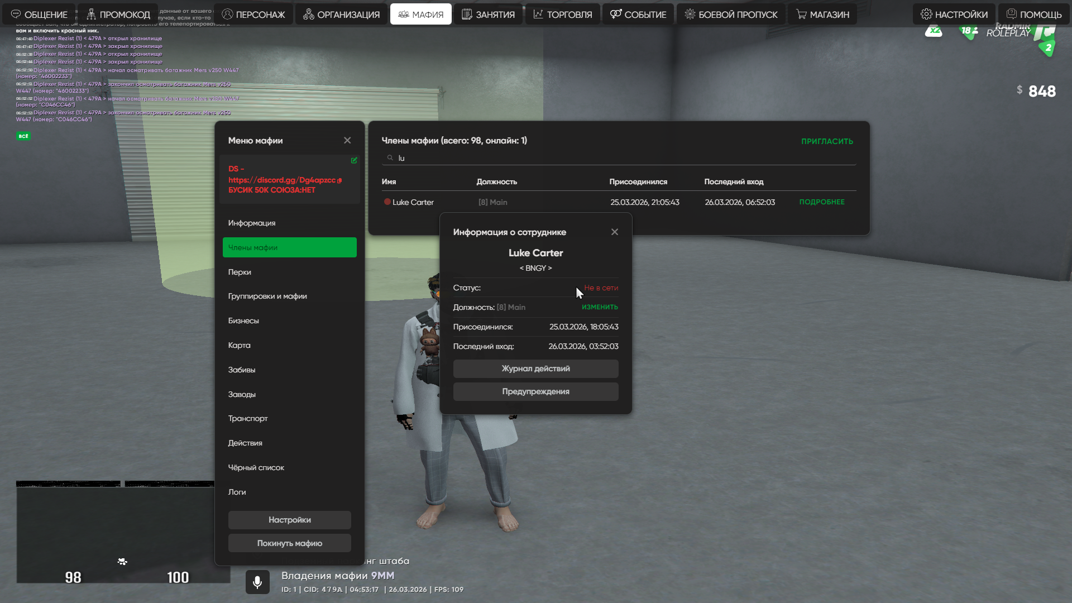The image size is (1072, 603).
Task: Select Перки in mafia sidebar
Action: [240, 272]
